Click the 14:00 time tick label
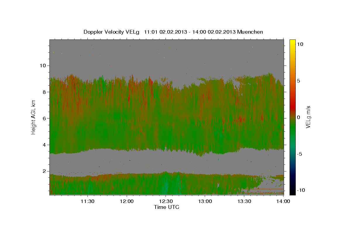This screenshot has height=234, width=351. tap(283, 201)
